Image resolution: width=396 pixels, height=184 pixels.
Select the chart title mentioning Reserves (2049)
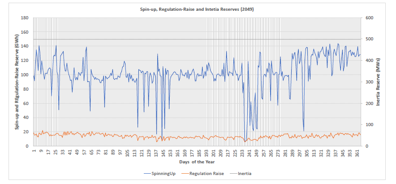[198, 9]
